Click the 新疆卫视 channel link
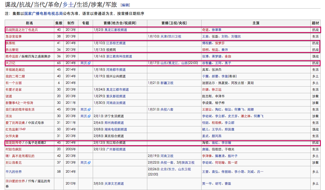 coord(167,83)
